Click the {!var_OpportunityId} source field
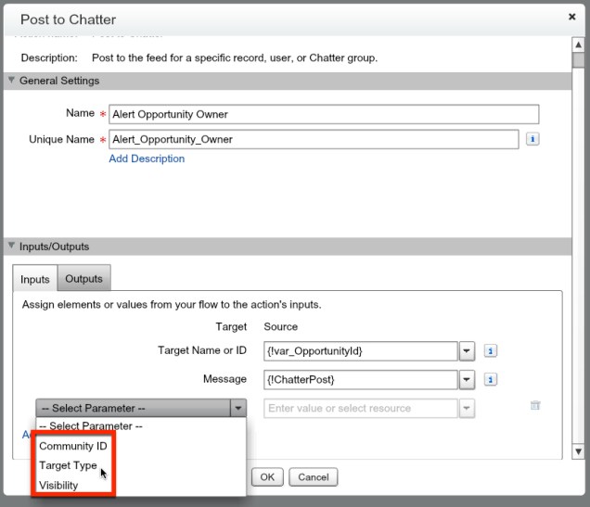 [x=361, y=351]
